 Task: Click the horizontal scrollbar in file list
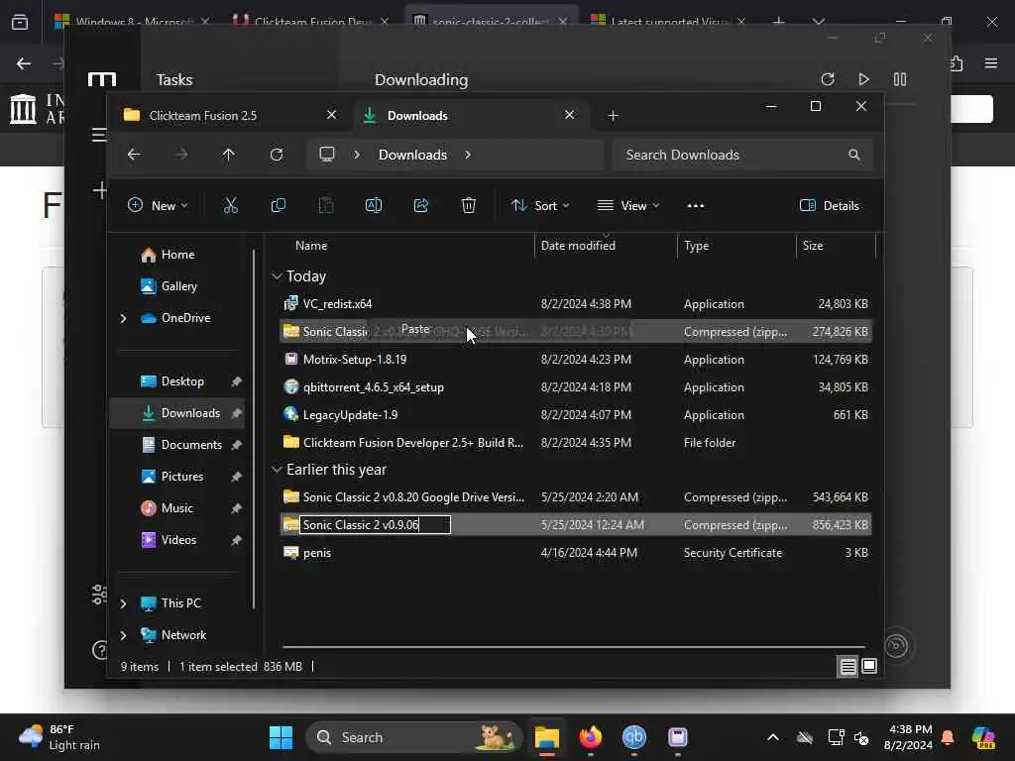pyautogui.click(x=574, y=646)
